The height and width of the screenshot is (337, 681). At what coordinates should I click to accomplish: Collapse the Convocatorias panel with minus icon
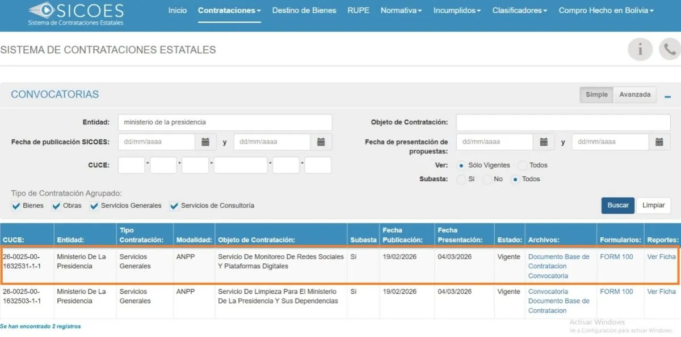coord(667,96)
